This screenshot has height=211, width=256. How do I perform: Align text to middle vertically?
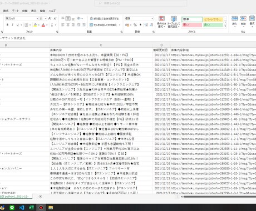tap(68, 18)
